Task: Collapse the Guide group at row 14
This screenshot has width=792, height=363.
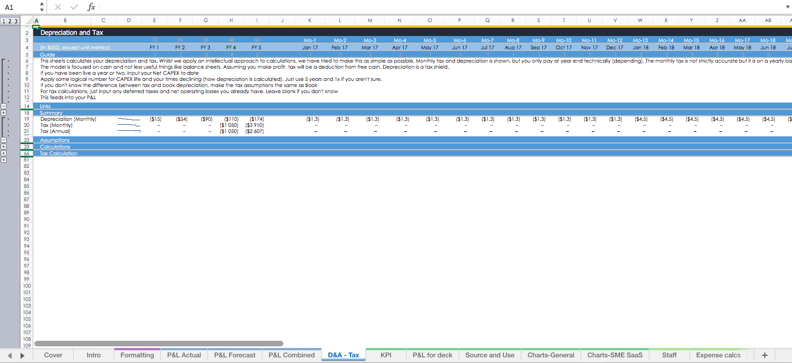Action: [x=4, y=106]
